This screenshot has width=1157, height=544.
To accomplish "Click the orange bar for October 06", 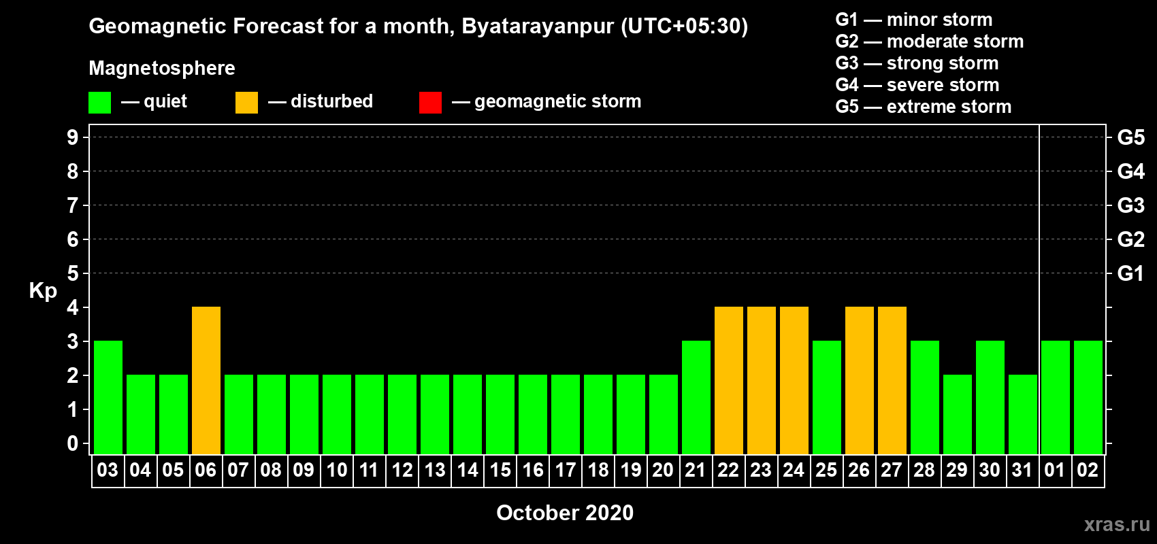I will (x=206, y=380).
